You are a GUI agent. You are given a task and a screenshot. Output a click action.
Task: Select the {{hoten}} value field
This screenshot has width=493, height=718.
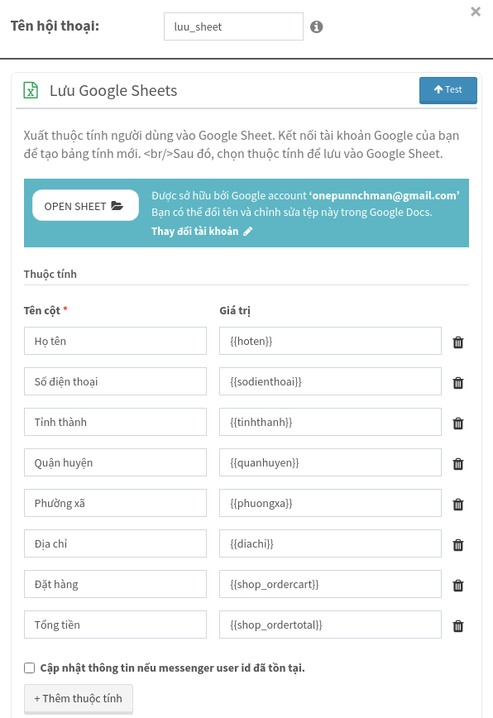330,341
